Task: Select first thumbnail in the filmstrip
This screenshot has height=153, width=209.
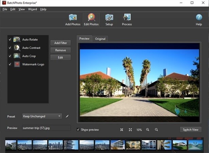Action: (x=11, y=145)
